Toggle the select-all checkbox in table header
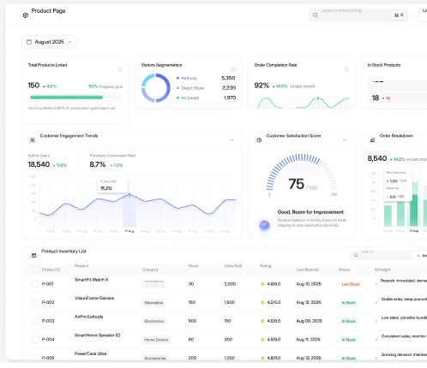Screen dimensions: 427x368 click(35, 270)
